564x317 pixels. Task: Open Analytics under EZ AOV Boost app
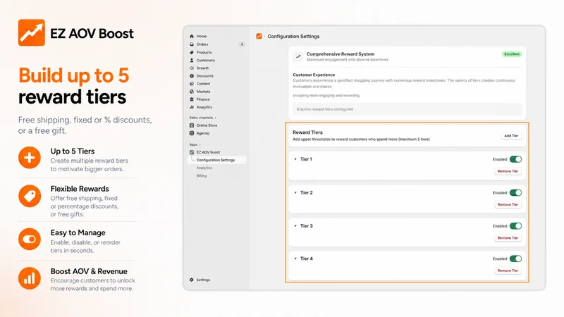pos(204,168)
